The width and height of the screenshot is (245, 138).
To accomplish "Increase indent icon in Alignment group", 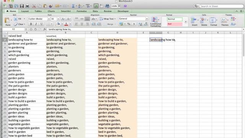I will pyautogui.click(x=99, y=24).
